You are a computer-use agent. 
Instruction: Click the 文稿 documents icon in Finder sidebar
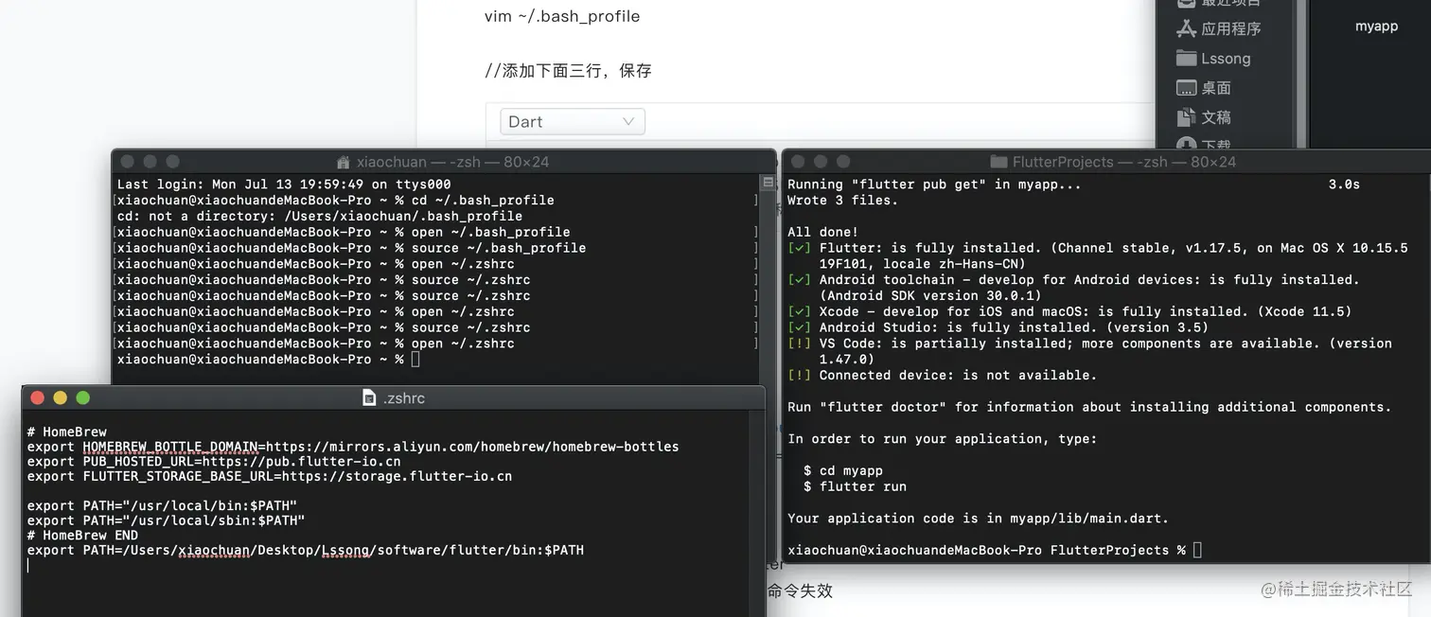(x=1187, y=116)
